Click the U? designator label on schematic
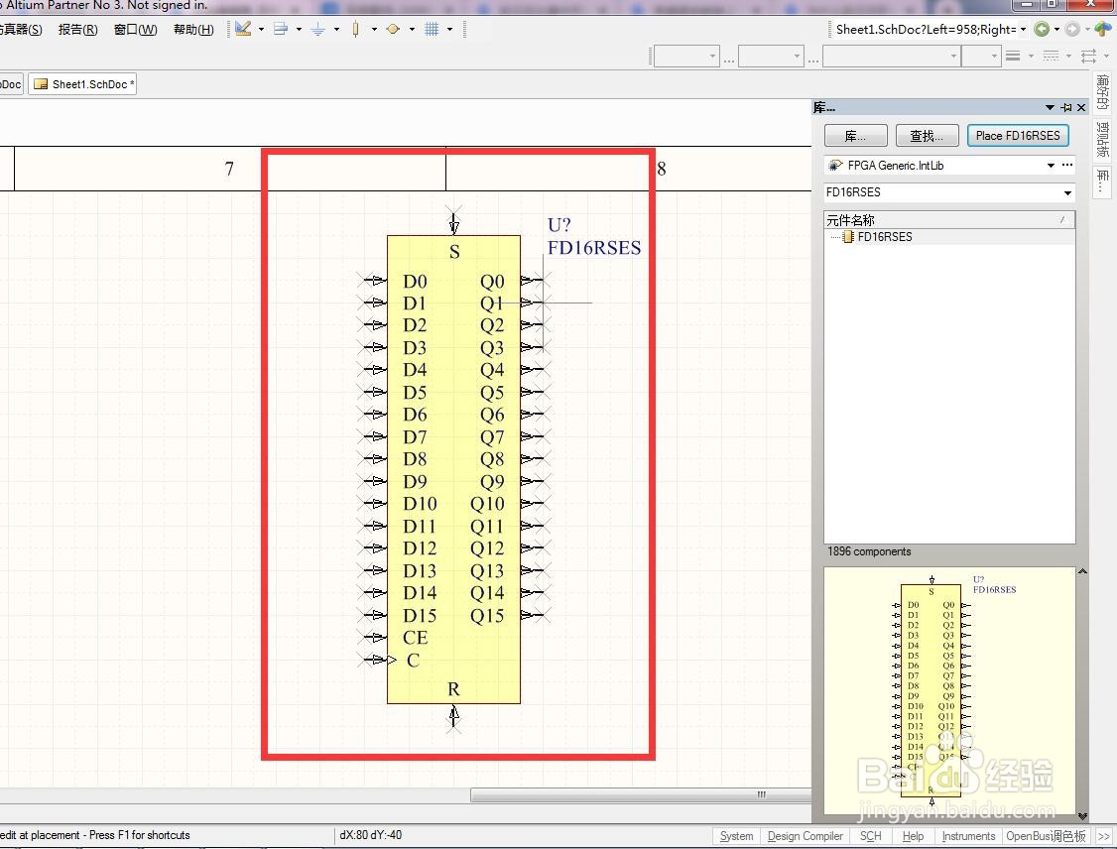1117x849 pixels. [x=558, y=225]
